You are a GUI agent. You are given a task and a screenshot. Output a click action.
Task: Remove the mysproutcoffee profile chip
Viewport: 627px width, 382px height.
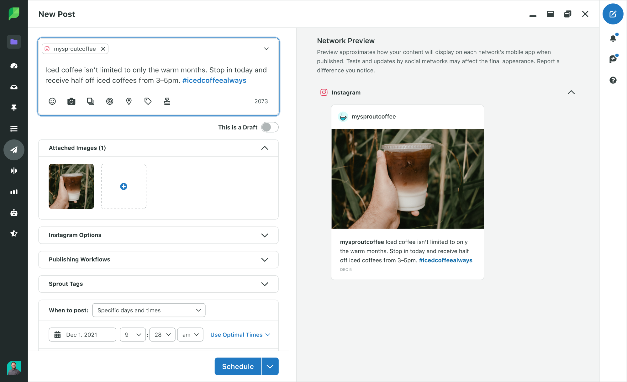pos(103,49)
